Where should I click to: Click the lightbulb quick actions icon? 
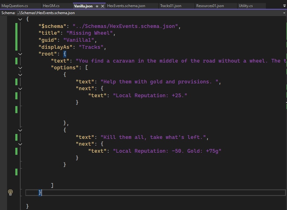pyautogui.click(x=10, y=192)
